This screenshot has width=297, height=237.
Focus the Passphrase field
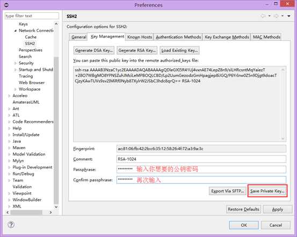coord(201,169)
